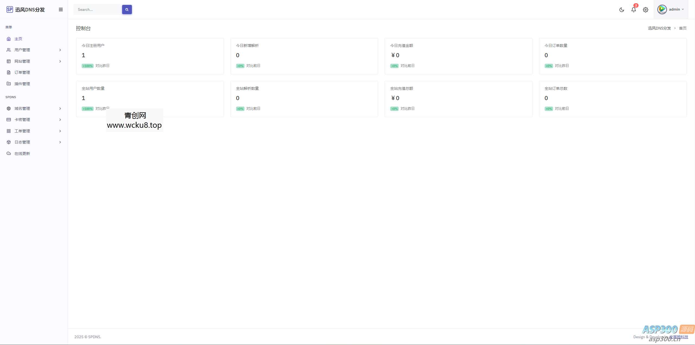Expand the 用户管理 submenu chevron
Viewport: 695px width, 345px height.
[60, 50]
